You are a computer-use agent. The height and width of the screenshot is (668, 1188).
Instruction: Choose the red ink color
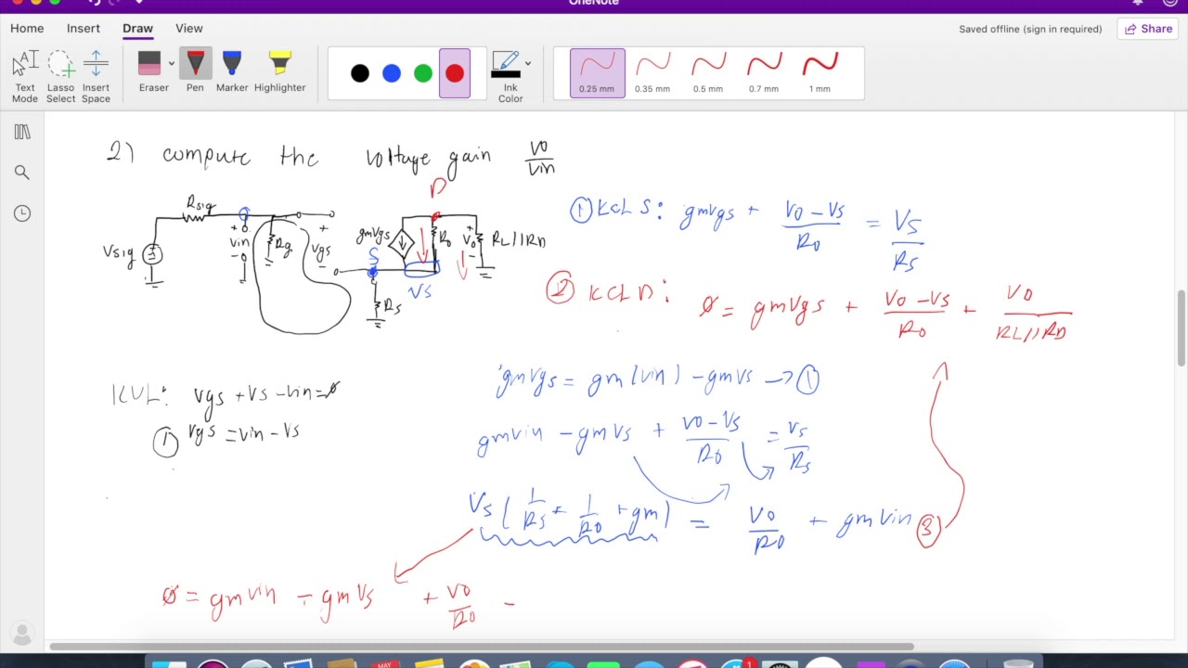(455, 73)
